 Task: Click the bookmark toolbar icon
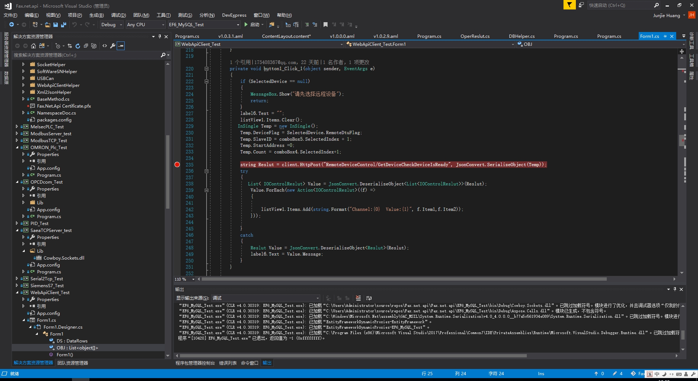325,25
